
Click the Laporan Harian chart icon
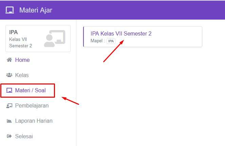click(10, 121)
